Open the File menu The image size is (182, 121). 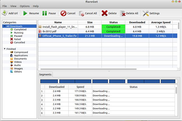5,6
